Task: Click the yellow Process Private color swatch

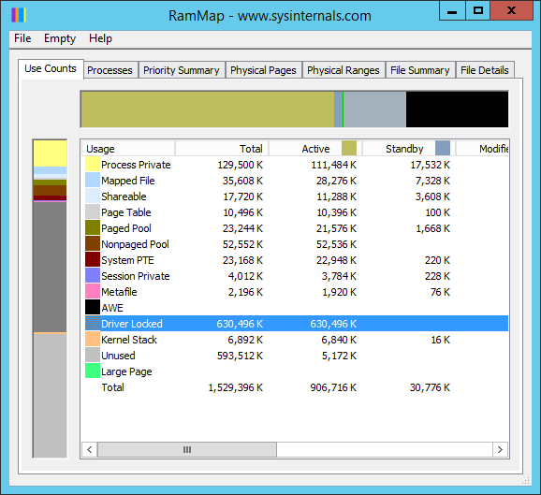Action: (x=93, y=165)
